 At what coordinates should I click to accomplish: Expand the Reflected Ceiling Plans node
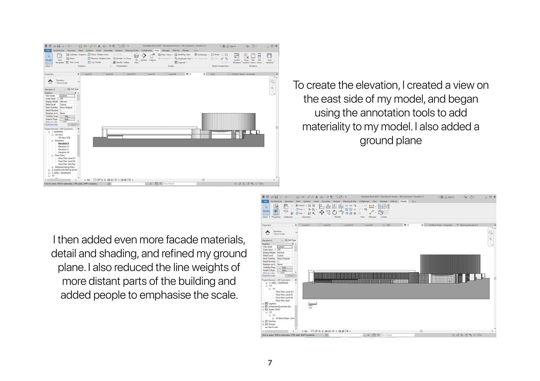coord(52,167)
